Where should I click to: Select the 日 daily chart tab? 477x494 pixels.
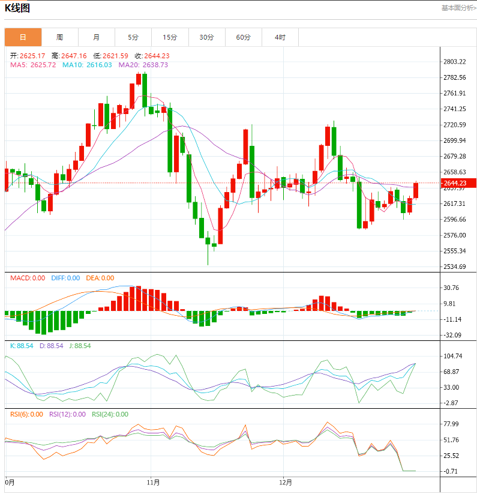23,37
